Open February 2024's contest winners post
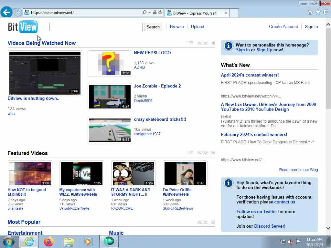The image size is (331, 248). (254, 134)
